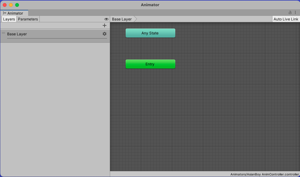This screenshot has height=177, width=300.
Task: Toggle the Animator window lock icon
Action: point(290,13)
